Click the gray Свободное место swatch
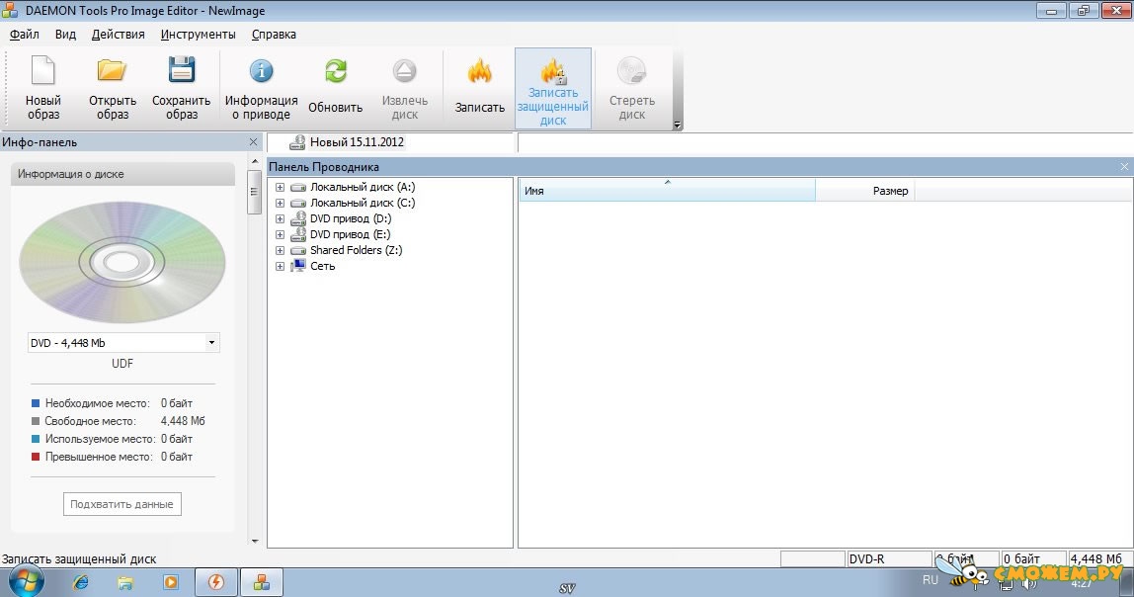The width and height of the screenshot is (1134, 597). click(36, 421)
